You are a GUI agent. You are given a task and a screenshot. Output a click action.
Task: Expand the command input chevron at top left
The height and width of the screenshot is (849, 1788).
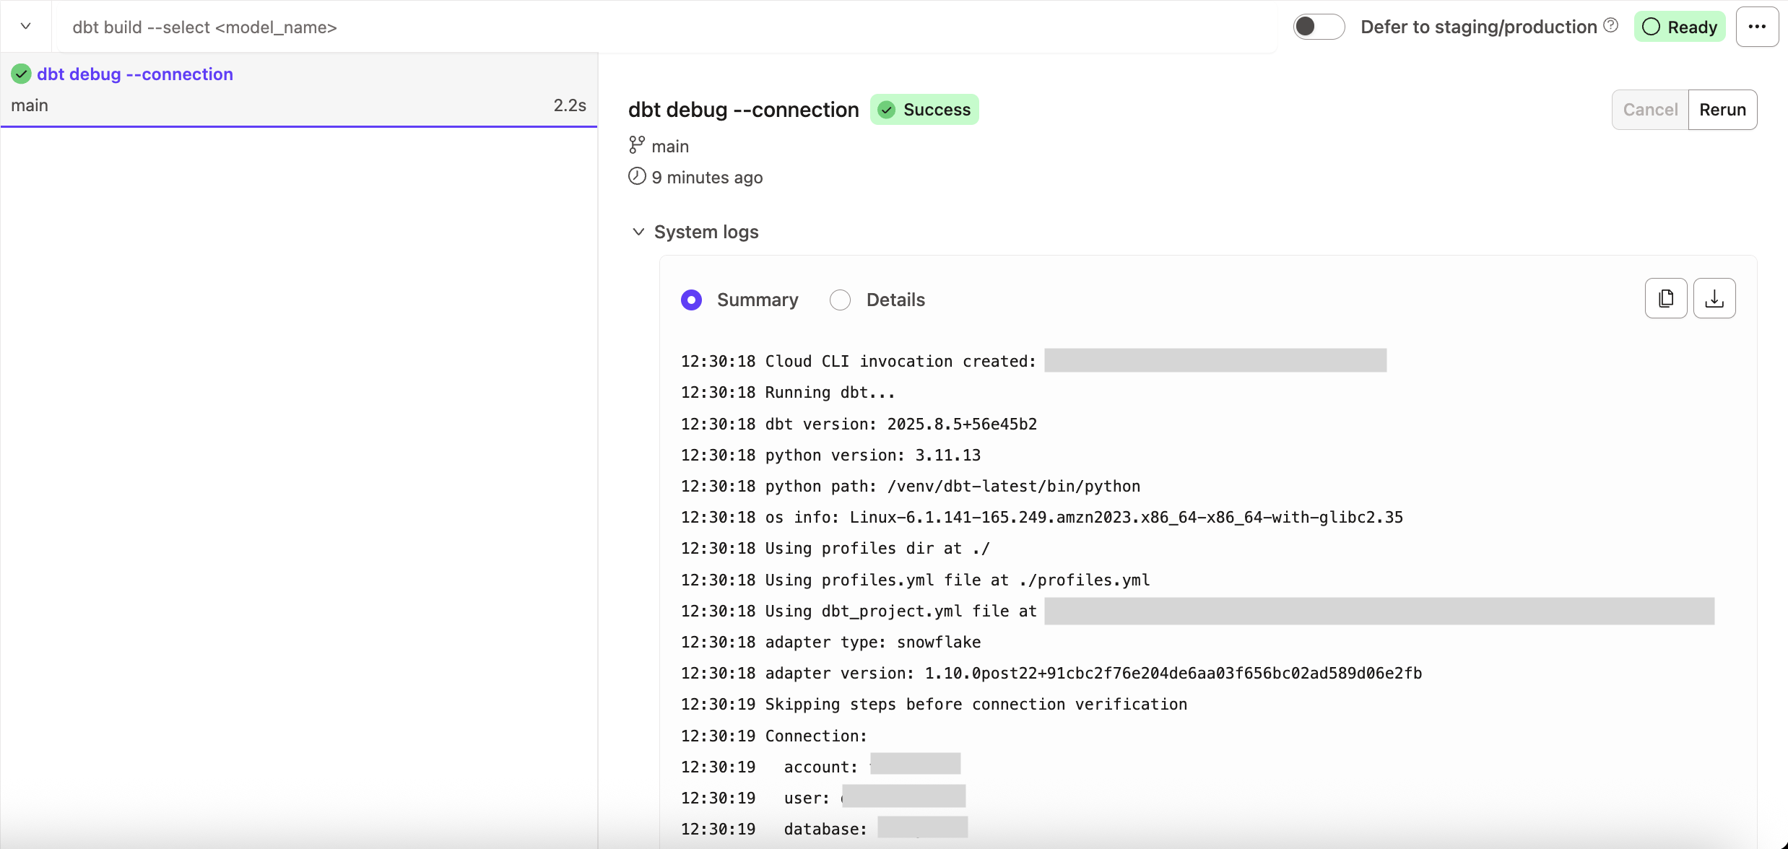coord(25,26)
